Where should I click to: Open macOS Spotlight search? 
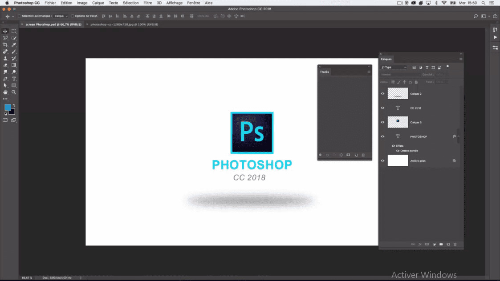484,3
